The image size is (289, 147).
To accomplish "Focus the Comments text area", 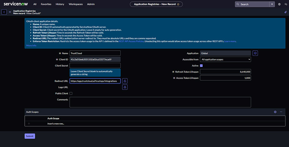I will pos(160,102).
